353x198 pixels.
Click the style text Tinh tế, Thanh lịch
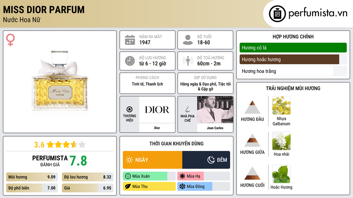[x=148, y=84]
